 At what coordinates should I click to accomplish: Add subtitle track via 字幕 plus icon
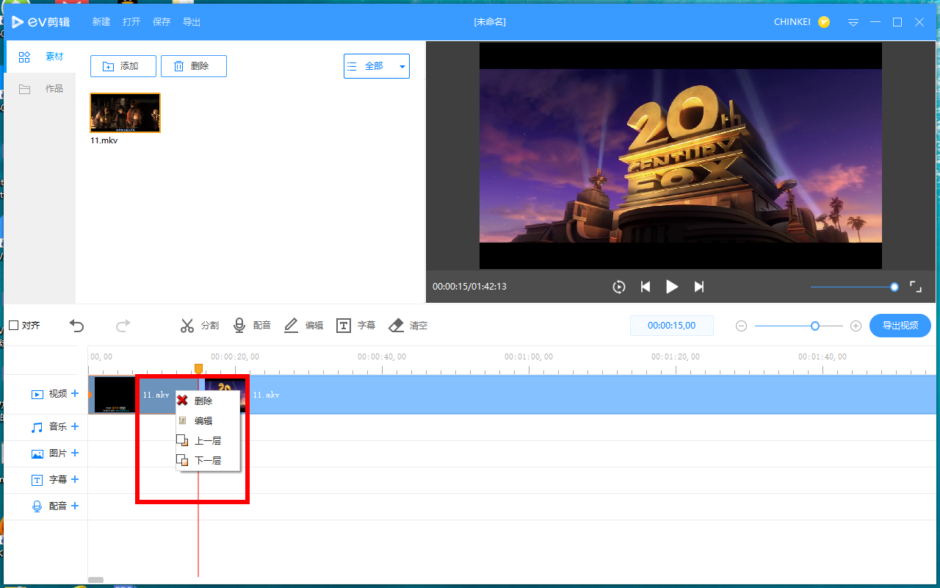74,479
